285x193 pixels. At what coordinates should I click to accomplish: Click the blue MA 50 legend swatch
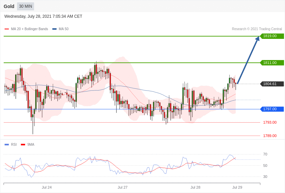tap(54, 29)
